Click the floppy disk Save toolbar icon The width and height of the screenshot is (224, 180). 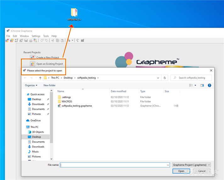pyautogui.click(x=26, y=40)
